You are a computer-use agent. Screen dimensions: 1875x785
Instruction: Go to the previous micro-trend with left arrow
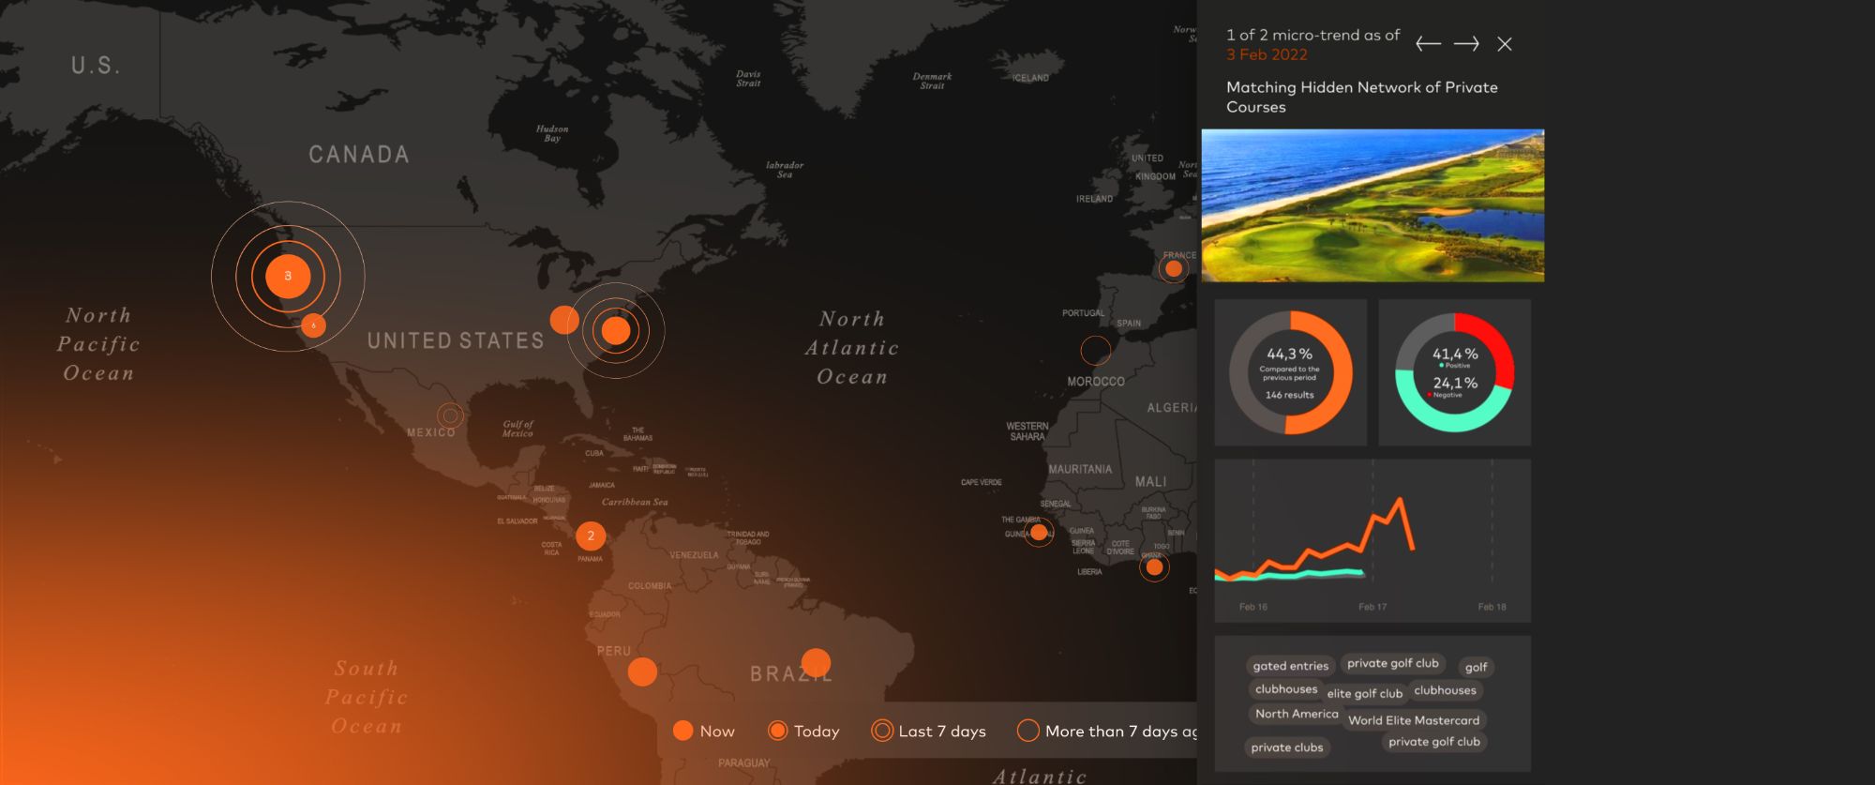click(1428, 44)
